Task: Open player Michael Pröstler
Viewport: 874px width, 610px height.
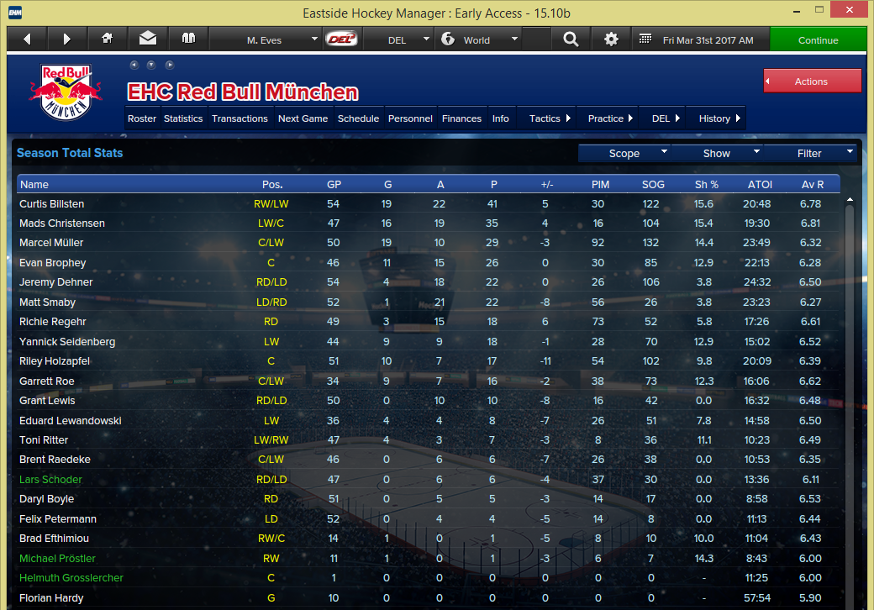Action: pos(57,558)
